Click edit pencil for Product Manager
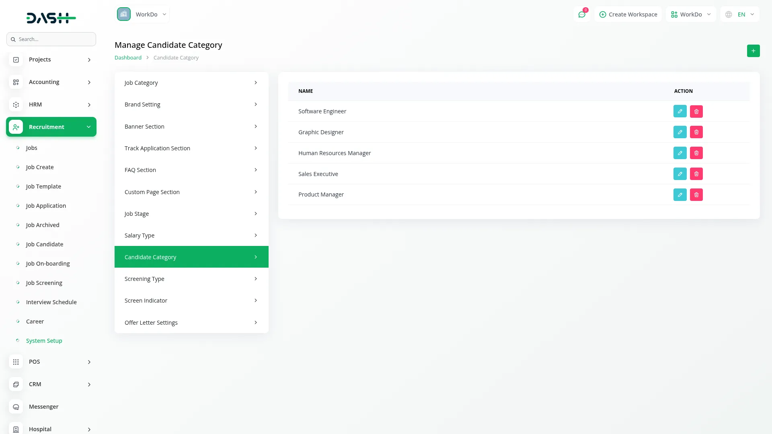 (x=680, y=195)
